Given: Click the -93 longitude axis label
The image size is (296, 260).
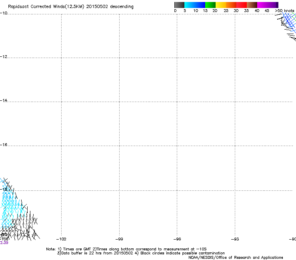Looking at the screenshot, I should click(235, 239).
